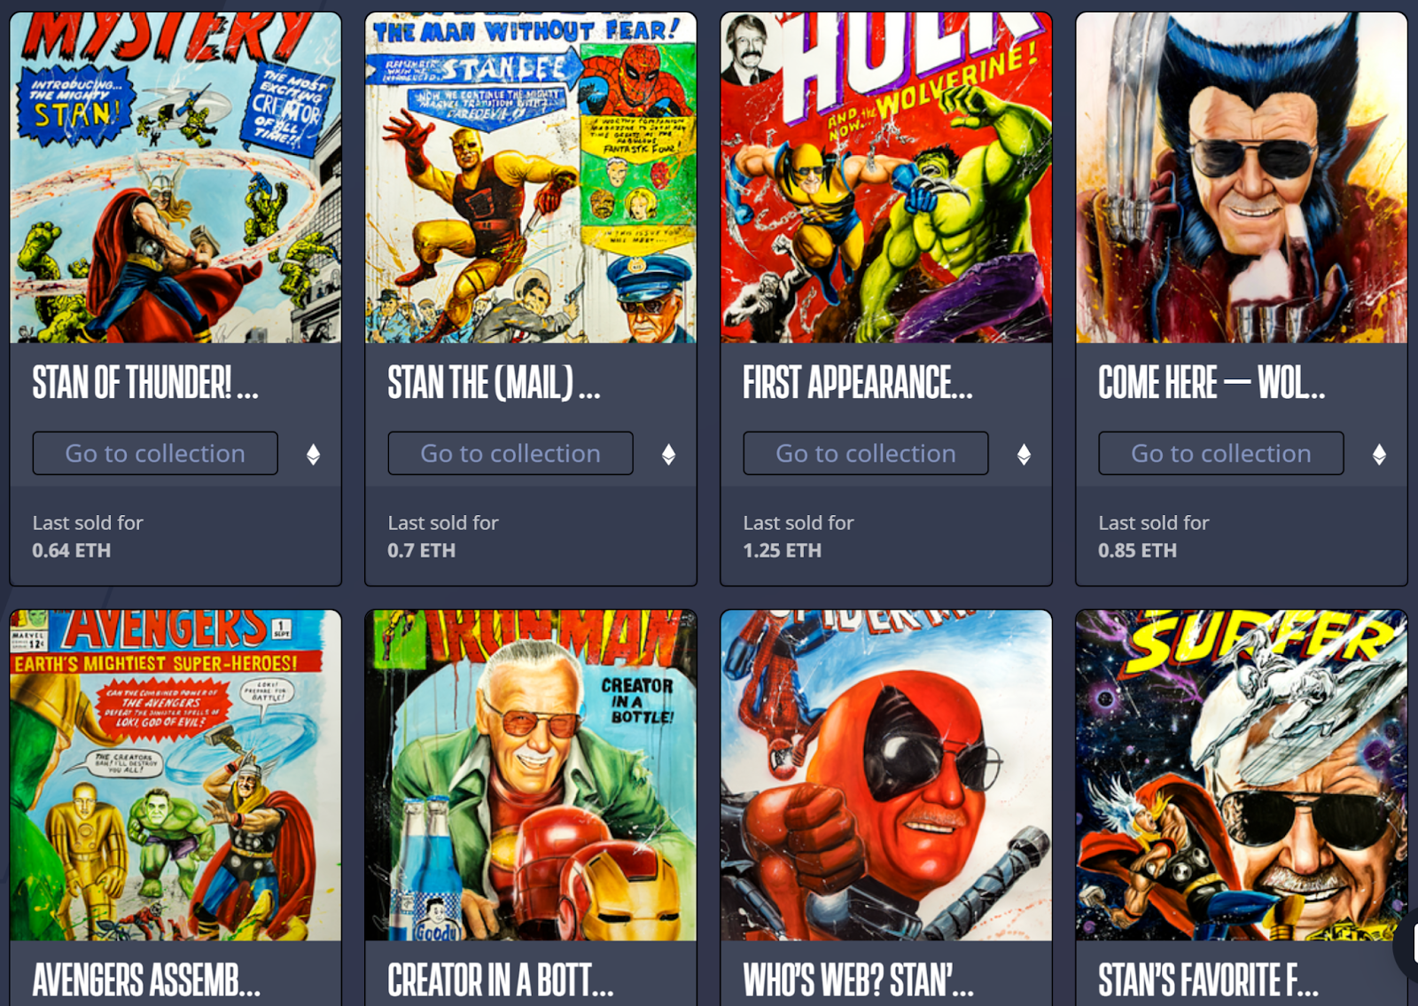Click Ethereum icon on First Appearance card
The image size is (1418, 1006).
coord(1024,455)
